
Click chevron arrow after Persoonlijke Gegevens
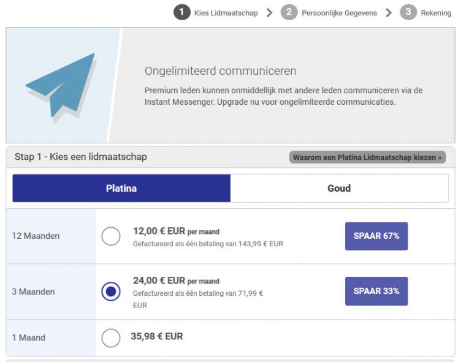tap(389, 13)
